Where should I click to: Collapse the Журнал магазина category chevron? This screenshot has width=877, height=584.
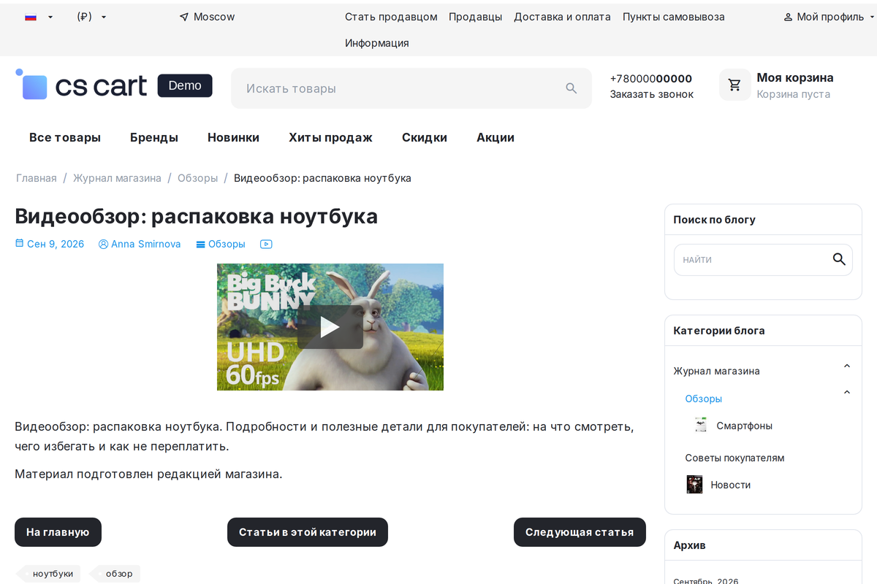tap(847, 366)
